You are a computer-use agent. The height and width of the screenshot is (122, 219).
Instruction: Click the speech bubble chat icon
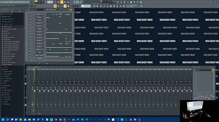pyautogui.click(x=137, y=2)
